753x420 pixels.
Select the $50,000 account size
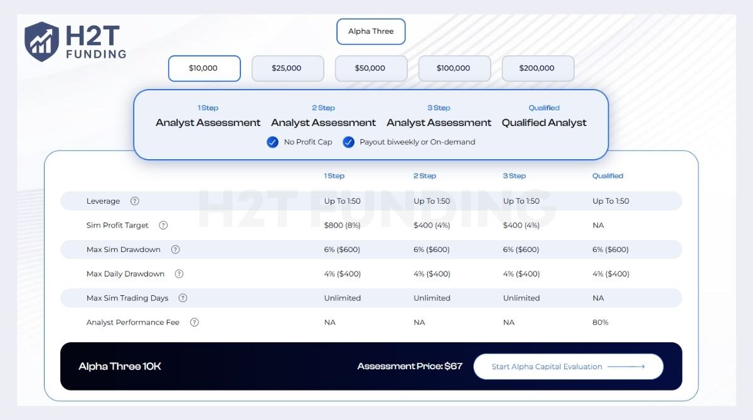coord(371,68)
